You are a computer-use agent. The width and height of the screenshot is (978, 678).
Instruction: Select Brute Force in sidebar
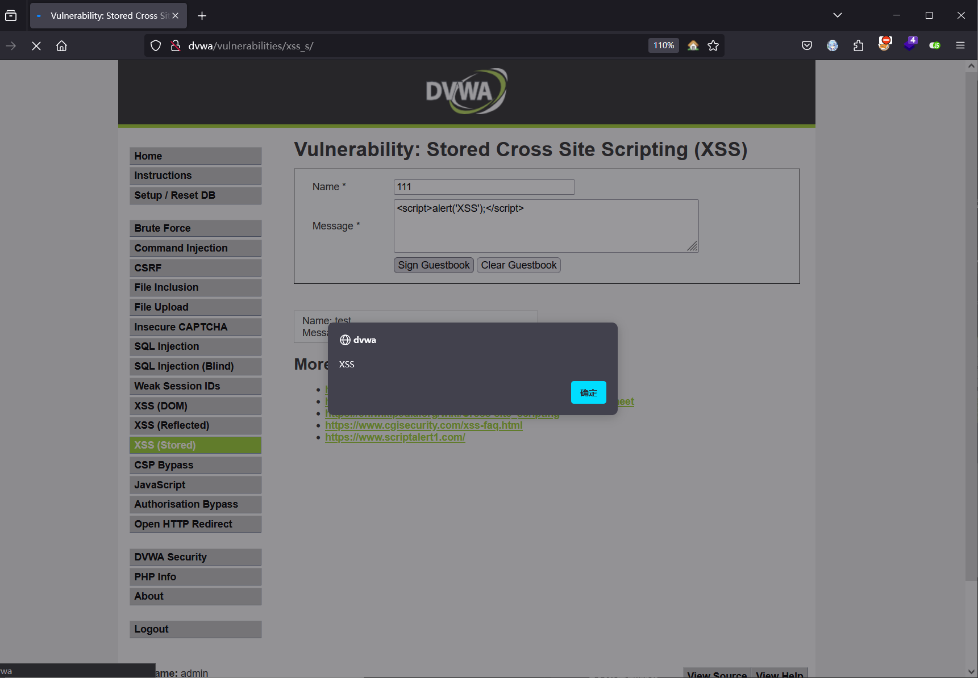(x=195, y=228)
